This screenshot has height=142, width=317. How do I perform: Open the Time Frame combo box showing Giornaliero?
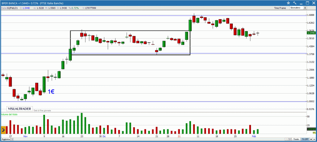[x=298, y=8]
